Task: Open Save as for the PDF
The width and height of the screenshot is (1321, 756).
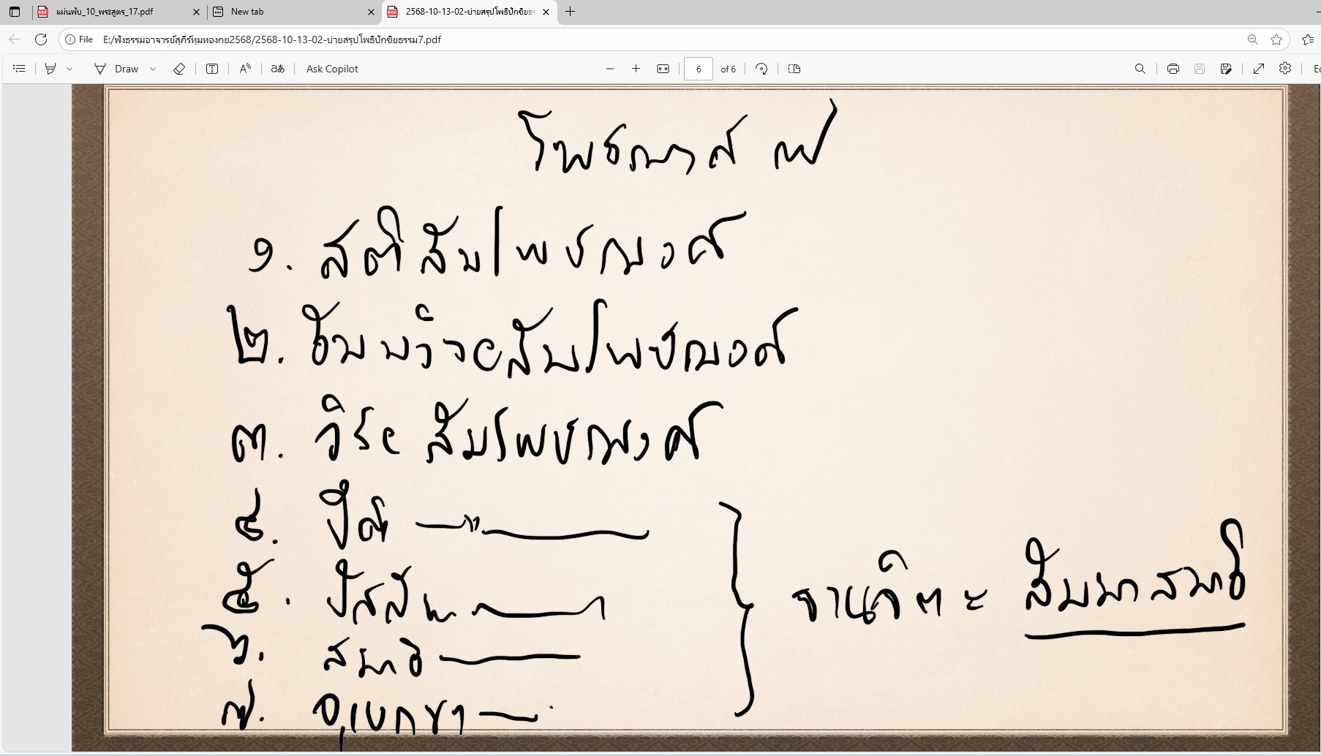Action: pos(1226,69)
